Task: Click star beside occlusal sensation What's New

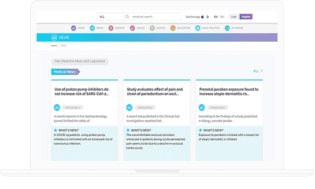Action: tap(128, 130)
